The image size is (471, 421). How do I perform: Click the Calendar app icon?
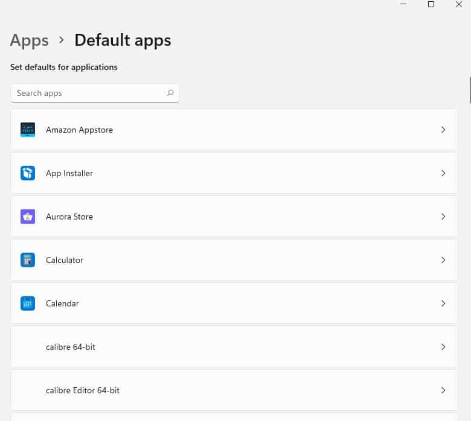[28, 303]
